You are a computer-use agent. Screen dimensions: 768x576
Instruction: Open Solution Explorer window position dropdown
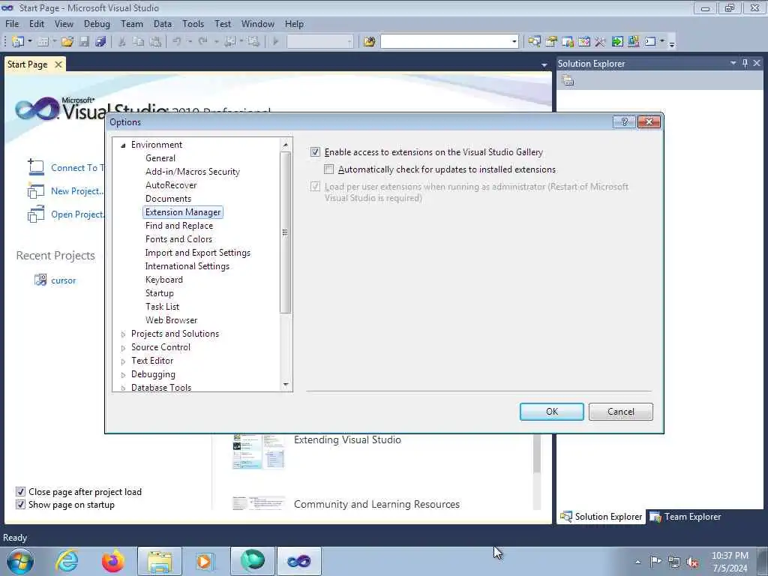pos(733,63)
